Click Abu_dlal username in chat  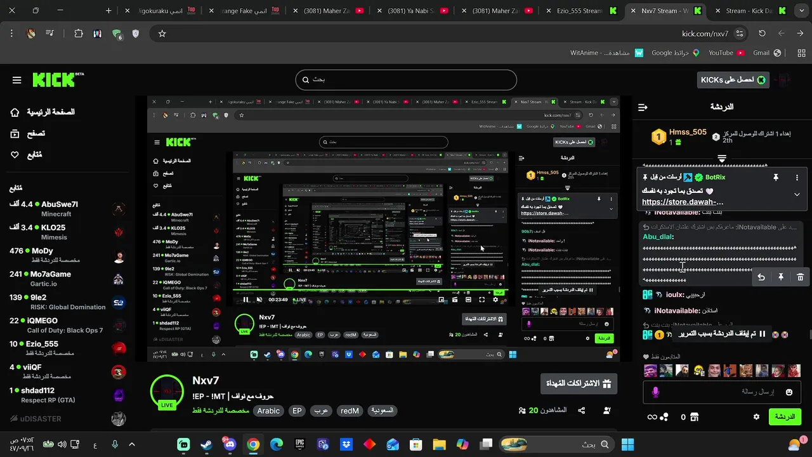pyautogui.click(x=658, y=237)
